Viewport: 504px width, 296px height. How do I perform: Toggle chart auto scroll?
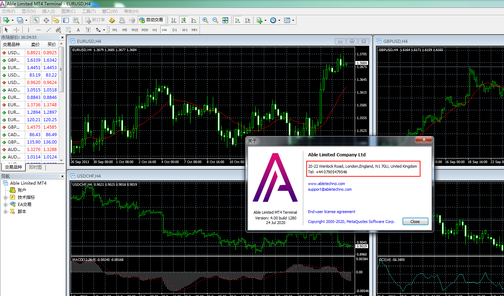pos(238,20)
